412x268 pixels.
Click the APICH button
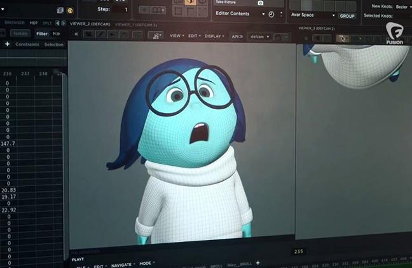pyautogui.click(x=237, y=36)
